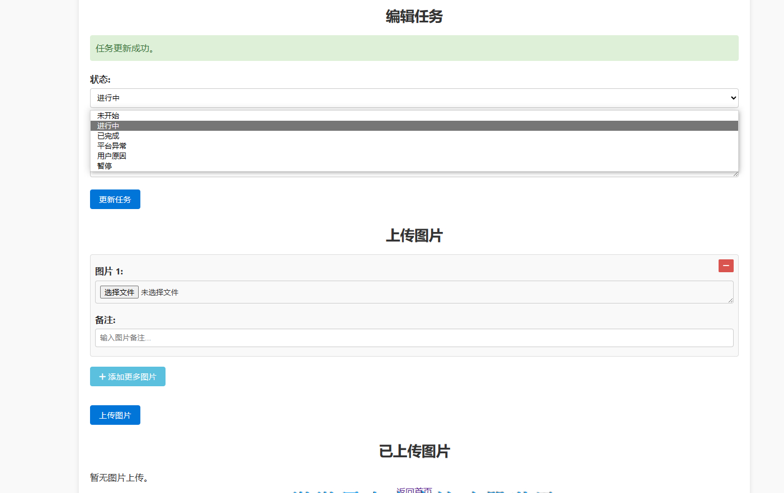Screen dimensions: 784x493
Task: Focus the 输入图片备注 input field
Action: point(414,338)
